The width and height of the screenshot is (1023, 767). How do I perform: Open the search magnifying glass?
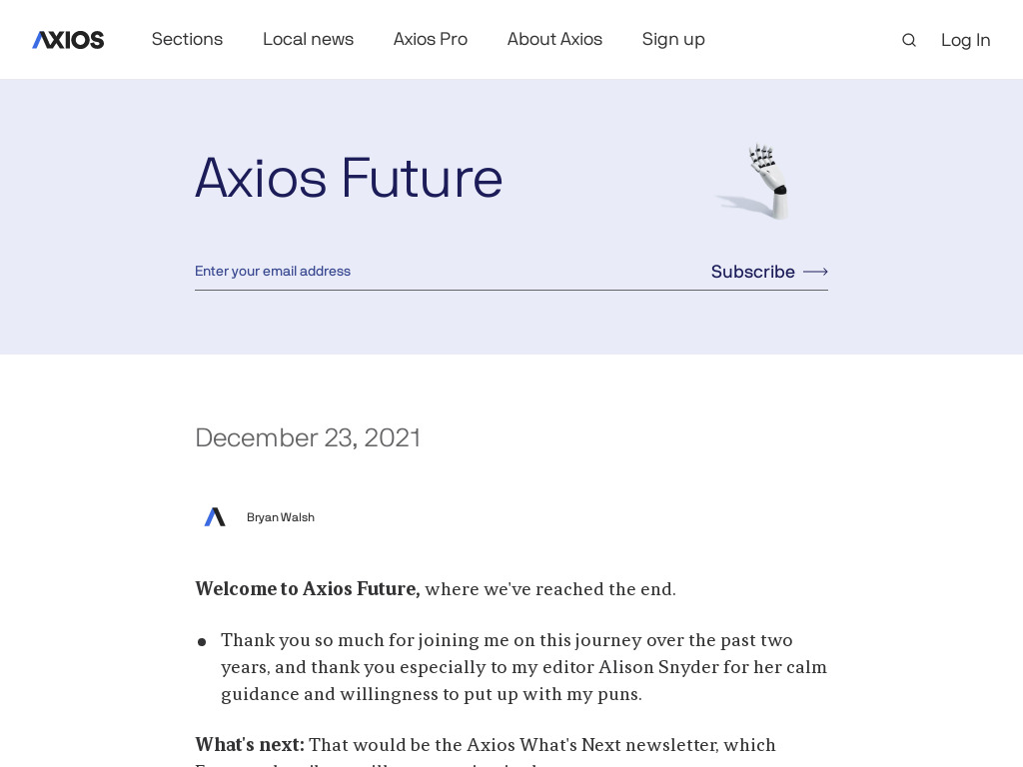point(908,40)
